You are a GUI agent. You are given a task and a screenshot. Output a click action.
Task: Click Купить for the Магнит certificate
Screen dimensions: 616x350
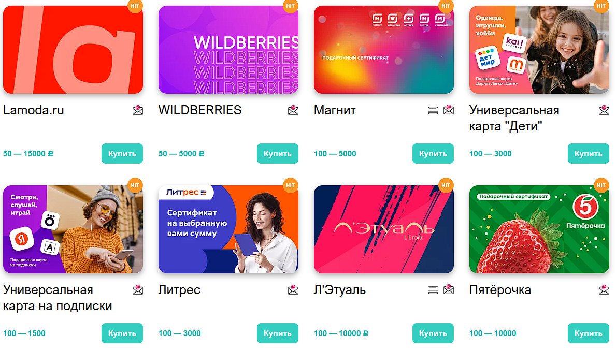[x=433, y=154]
